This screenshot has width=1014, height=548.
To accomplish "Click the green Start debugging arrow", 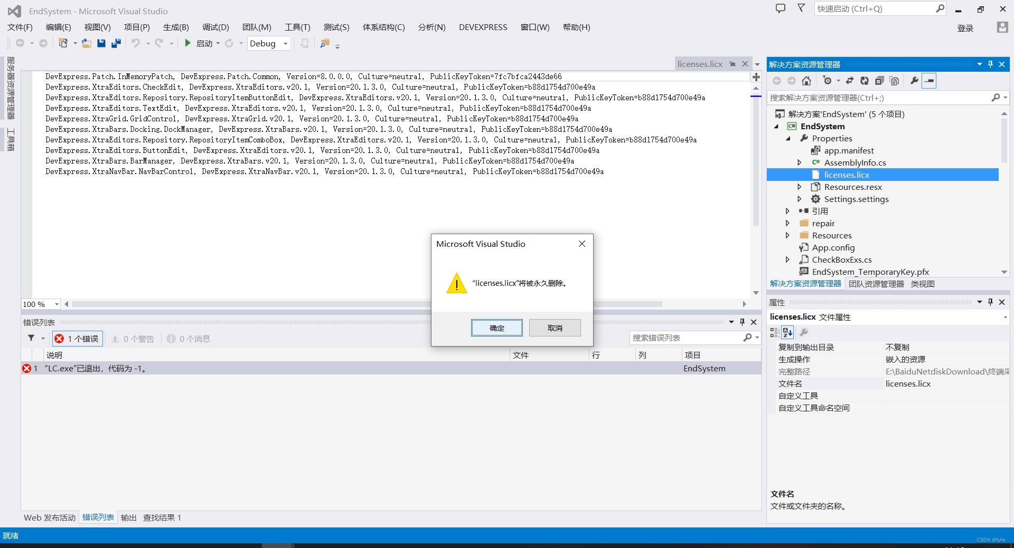I will pyautogui.click(x=187, y=43).
